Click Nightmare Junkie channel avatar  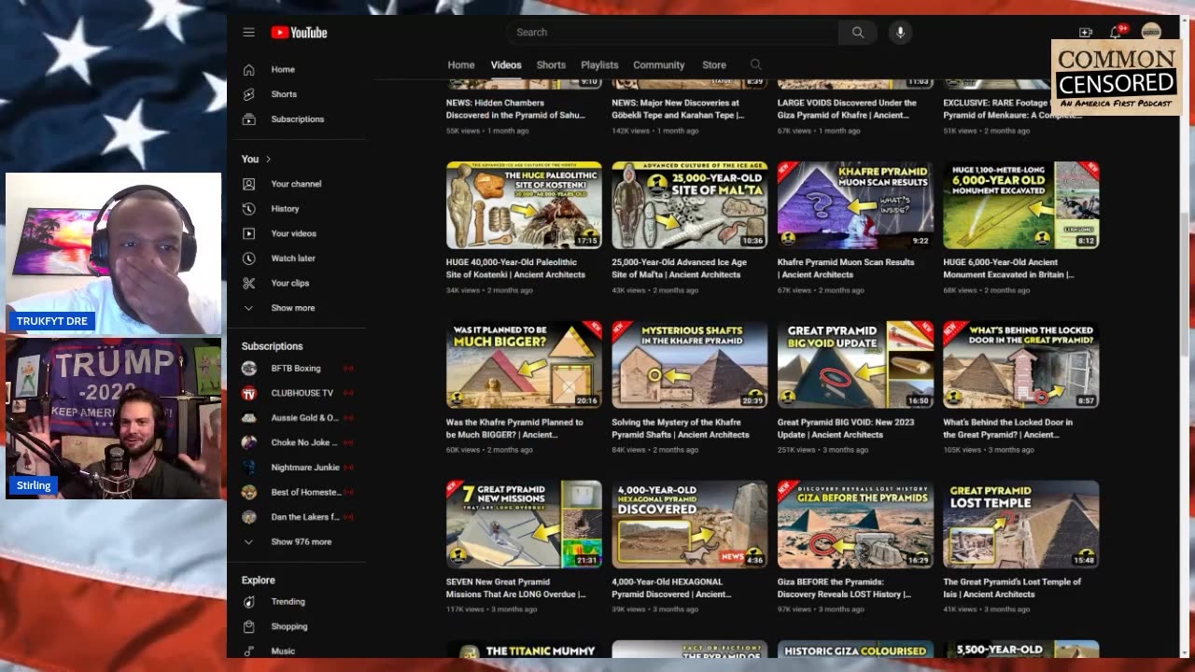tap(248, 468)
